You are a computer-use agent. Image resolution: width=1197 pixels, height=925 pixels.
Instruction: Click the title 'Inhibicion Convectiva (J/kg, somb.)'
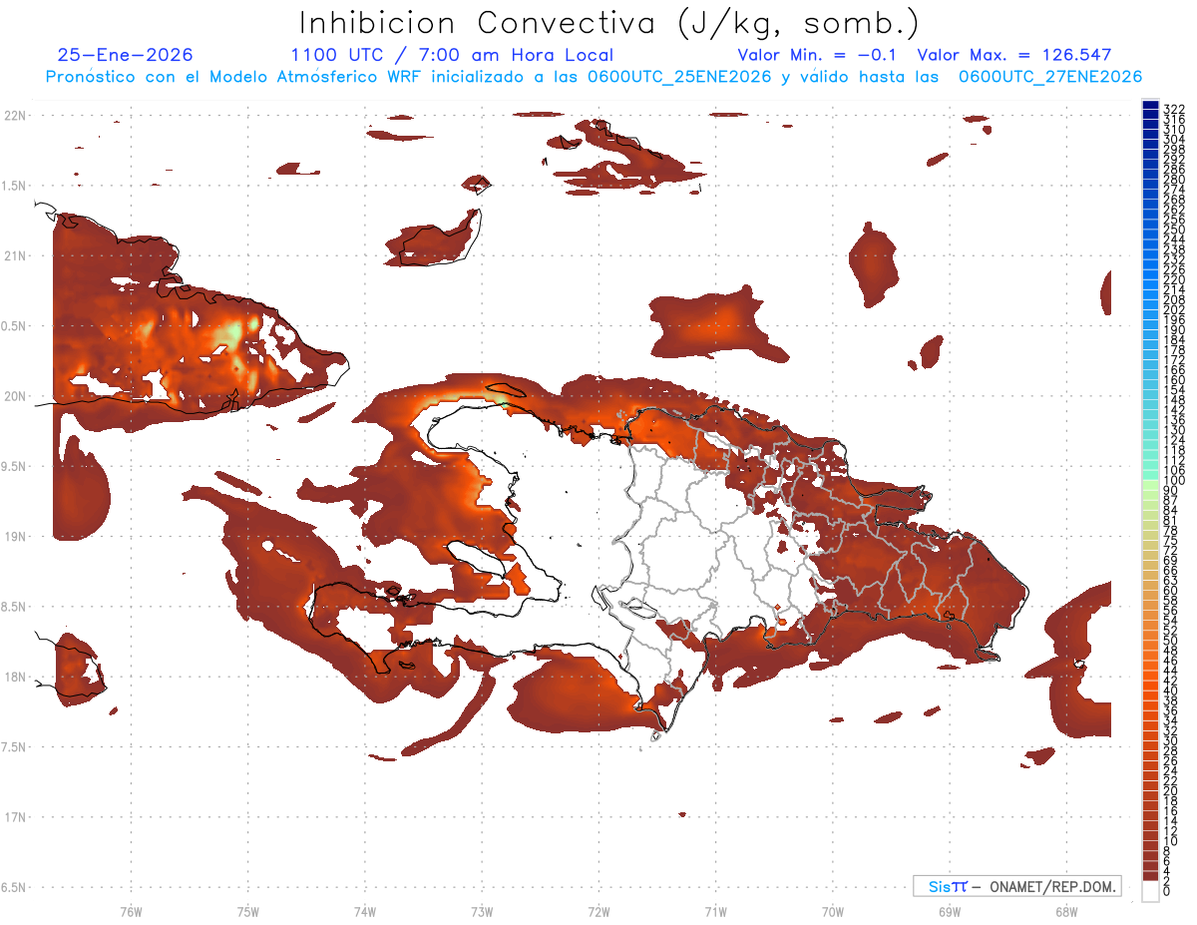[x=609, y=23]
